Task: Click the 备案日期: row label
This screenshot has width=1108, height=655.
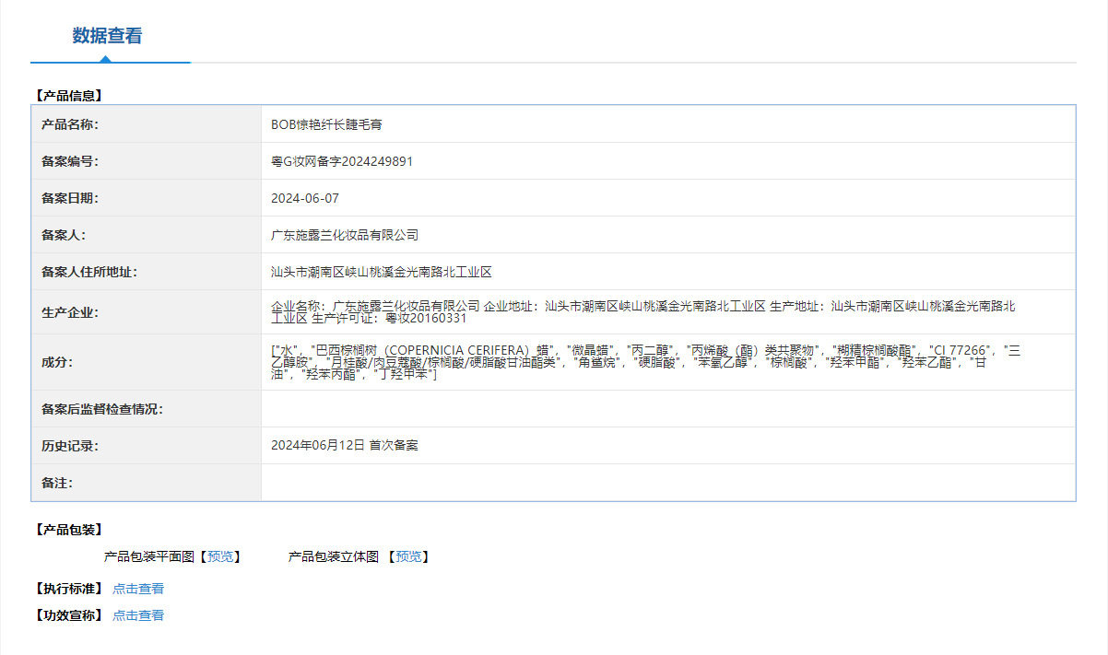Action: [70, 198]
